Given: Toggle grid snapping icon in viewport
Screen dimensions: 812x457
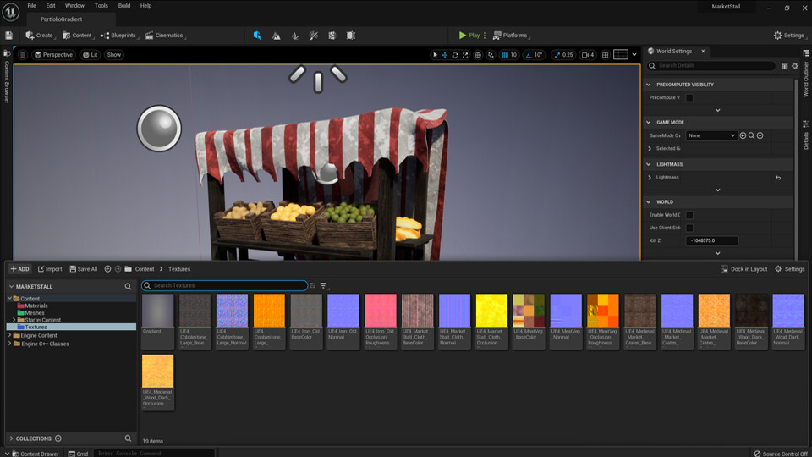Looking at the screenshot, I should [506, 55].
